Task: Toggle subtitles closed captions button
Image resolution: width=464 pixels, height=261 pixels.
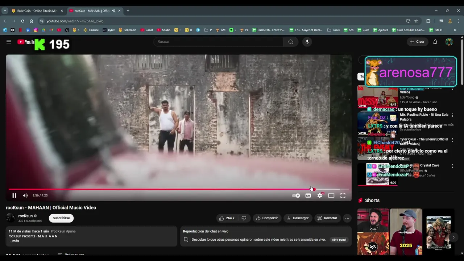Action: 308,195
